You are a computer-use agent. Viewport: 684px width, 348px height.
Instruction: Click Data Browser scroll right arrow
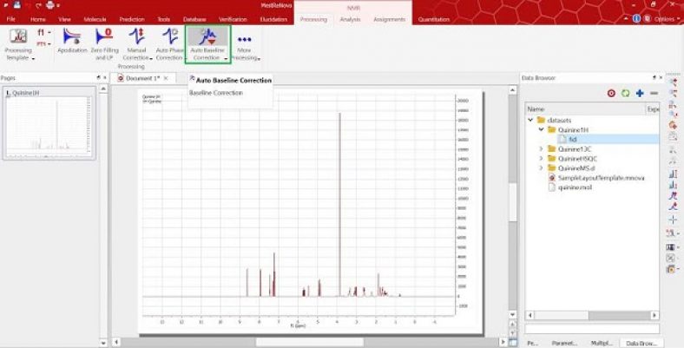[654, 315]
